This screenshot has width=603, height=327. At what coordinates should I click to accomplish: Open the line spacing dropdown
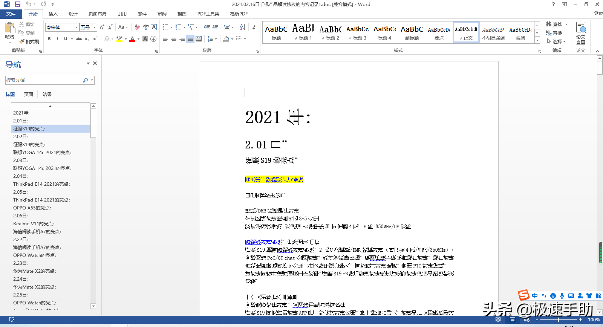click(212, 39)
